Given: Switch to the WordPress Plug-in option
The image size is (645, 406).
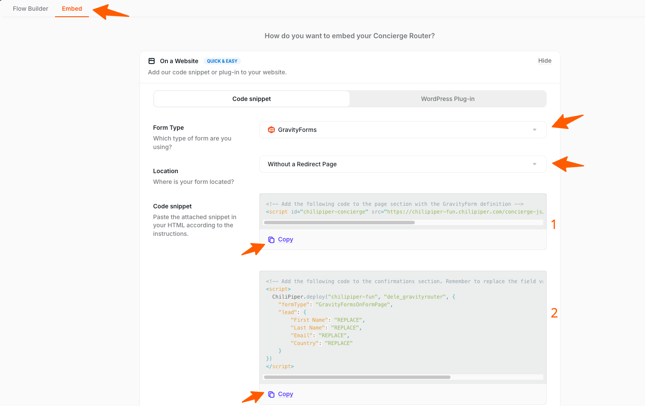Looking at the screenshot, I should (x=447, y=99).
